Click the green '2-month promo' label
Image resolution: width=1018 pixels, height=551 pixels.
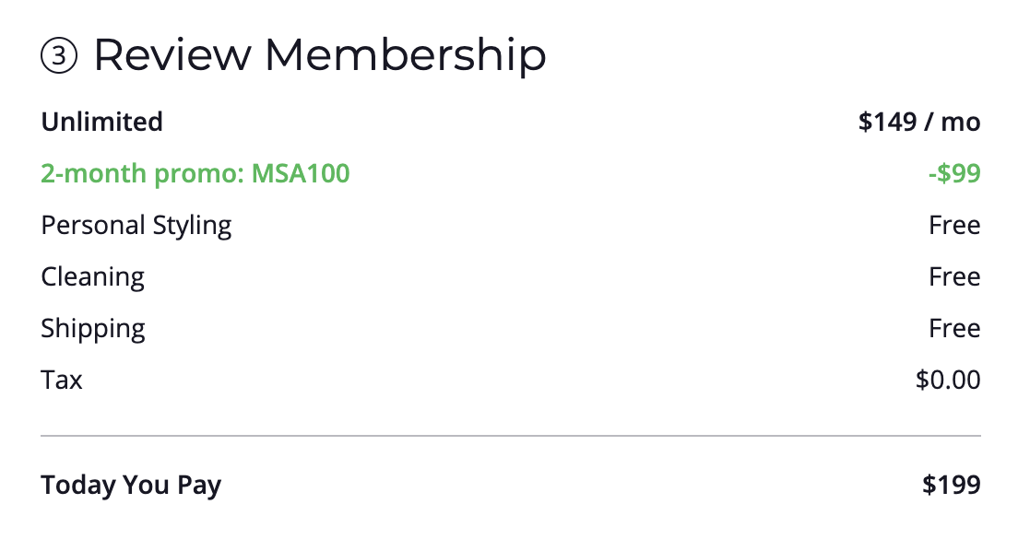pos(143,173)
